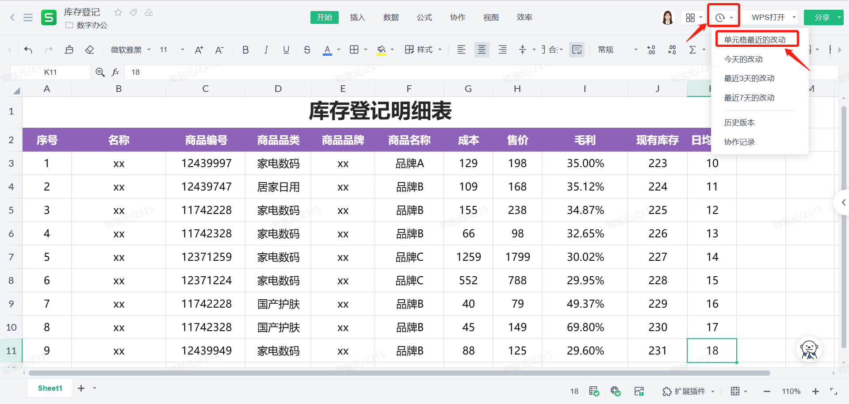Viewport: 849px width, 404px height.
Task: Select the Sheet1 tab
Action: 50,388
